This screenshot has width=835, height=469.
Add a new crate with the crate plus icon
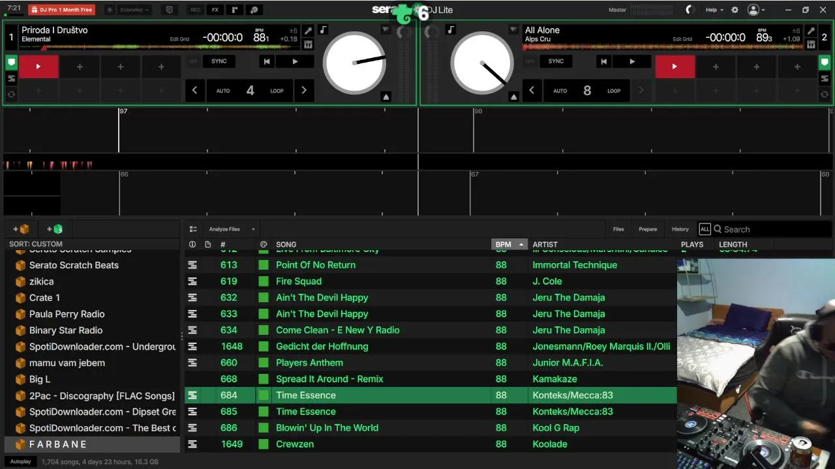pyautogui.click(x=21, y=229)
